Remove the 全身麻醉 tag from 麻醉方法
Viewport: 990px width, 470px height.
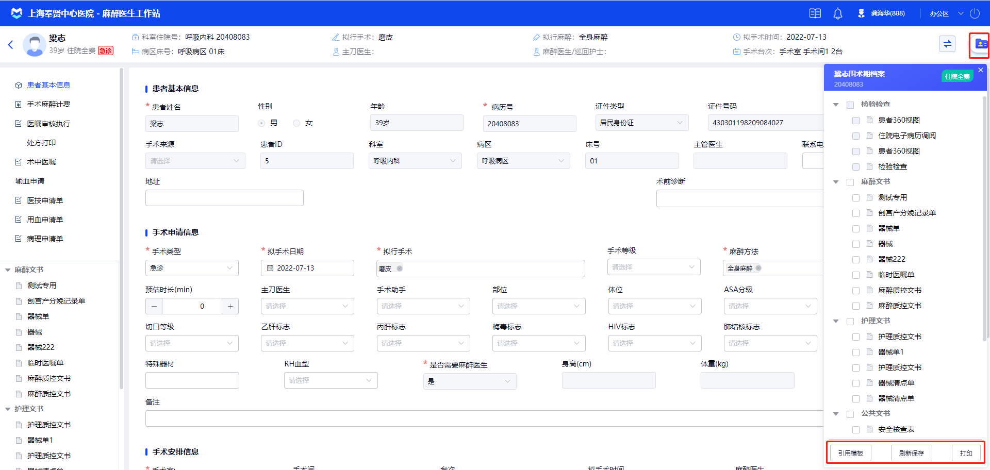coord(758,268)
